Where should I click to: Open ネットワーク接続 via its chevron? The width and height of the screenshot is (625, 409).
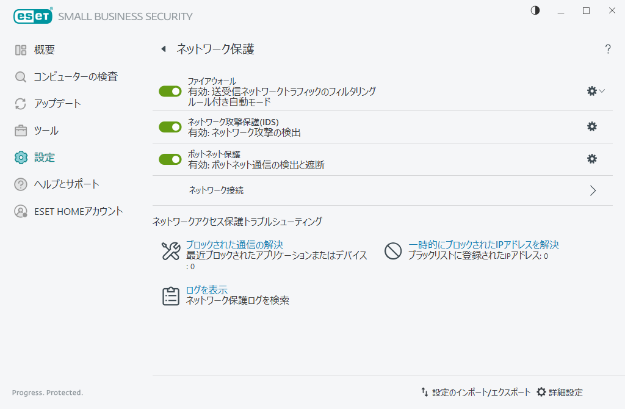tap(592, 190)
